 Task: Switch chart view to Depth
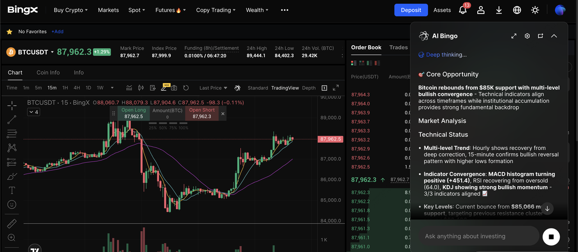[x=309, y=88]
